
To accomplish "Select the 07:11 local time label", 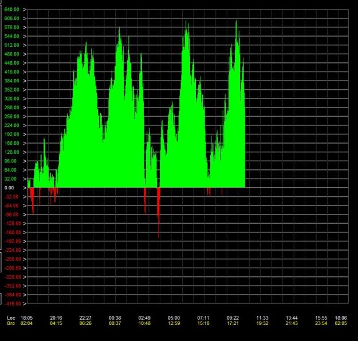I will click(203, 318).
